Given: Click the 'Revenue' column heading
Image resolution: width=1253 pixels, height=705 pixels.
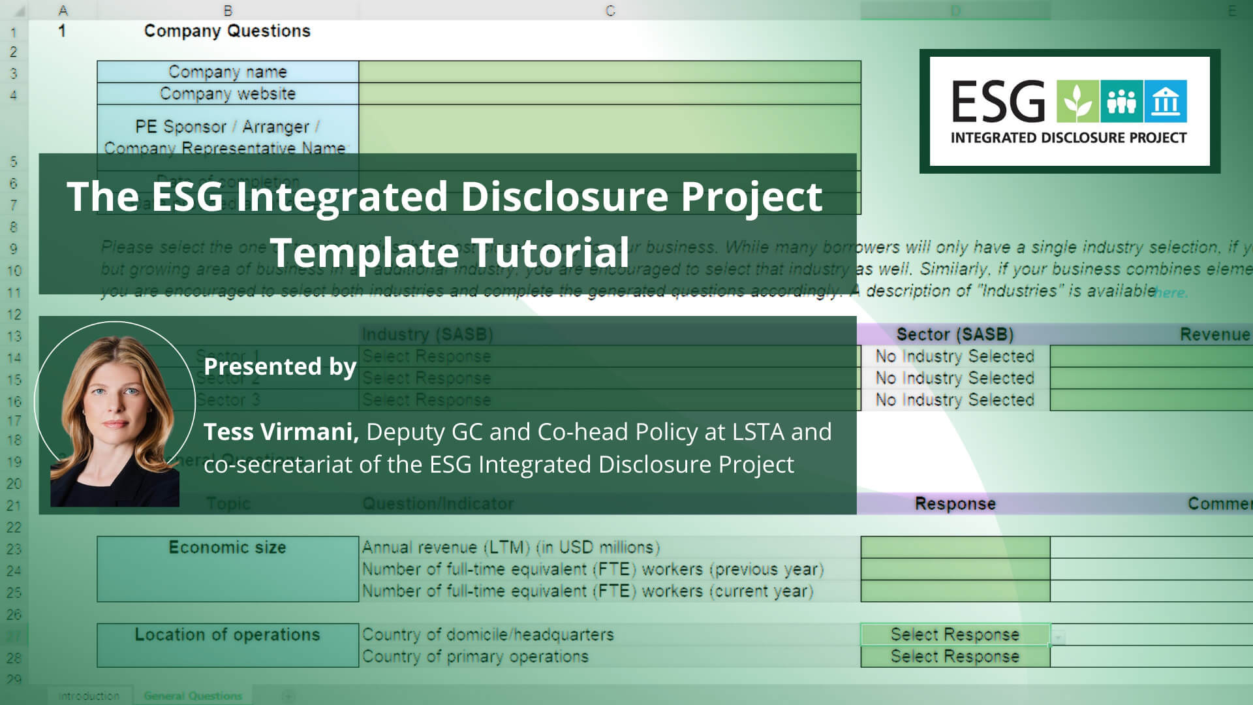Looking at the screenshot, I should click(1216, 334).
